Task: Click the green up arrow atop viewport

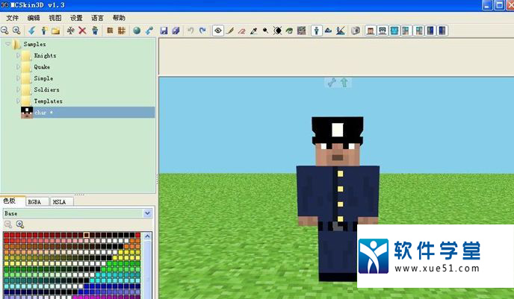Action: (344, 83)
